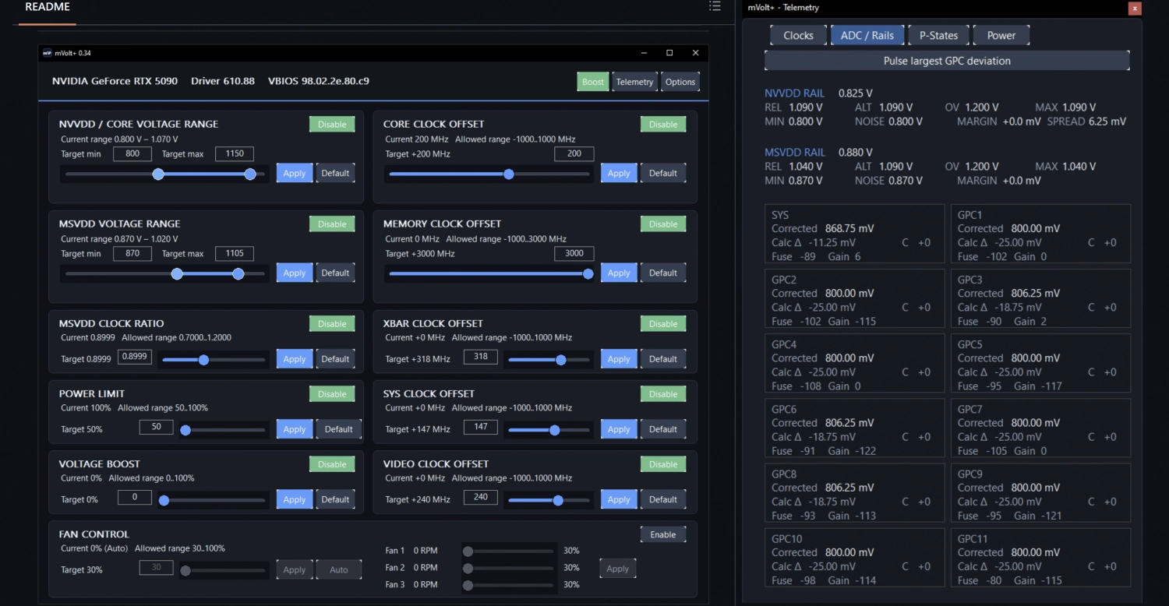This screenshot has width=1169, height=606.
Task: Toggle the green Boost button
Action: [593, 82]
